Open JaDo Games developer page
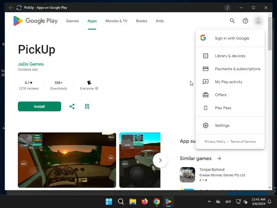 coord(31,64)
